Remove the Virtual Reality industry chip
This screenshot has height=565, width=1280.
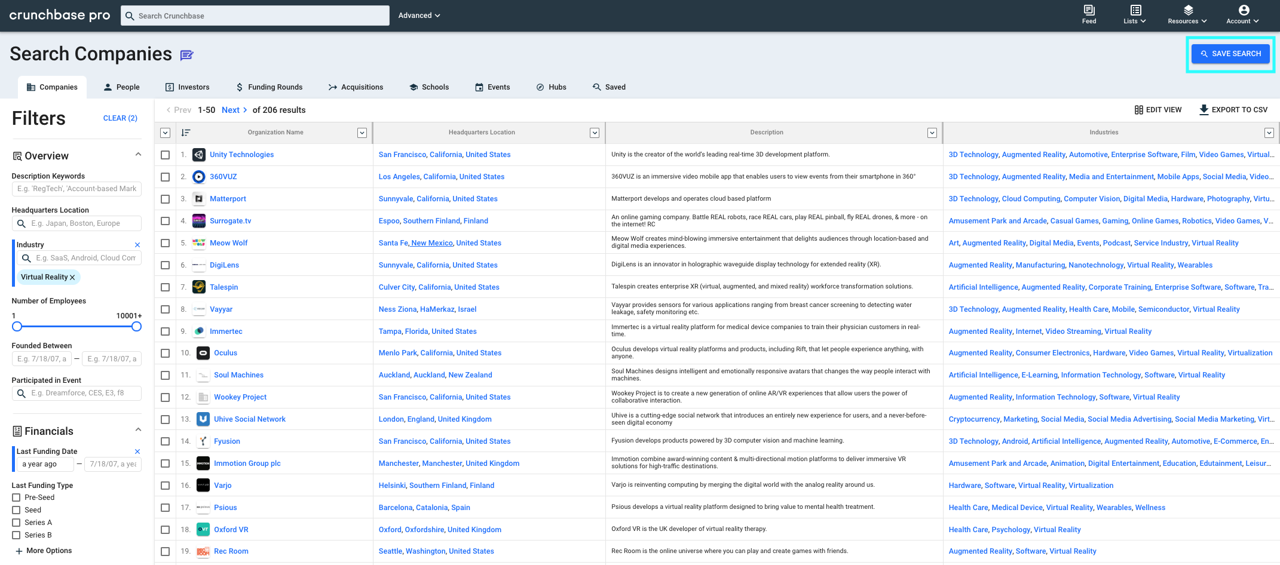[72, 277]
